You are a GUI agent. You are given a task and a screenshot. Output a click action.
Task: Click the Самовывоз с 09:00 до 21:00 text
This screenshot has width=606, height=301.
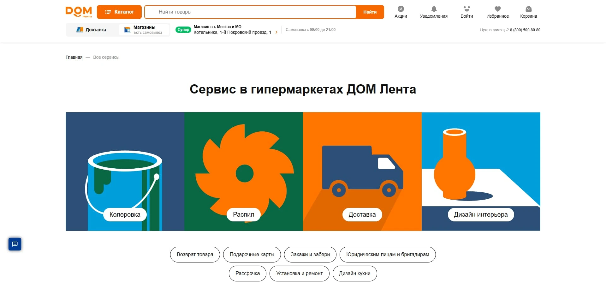click(311, 30)
